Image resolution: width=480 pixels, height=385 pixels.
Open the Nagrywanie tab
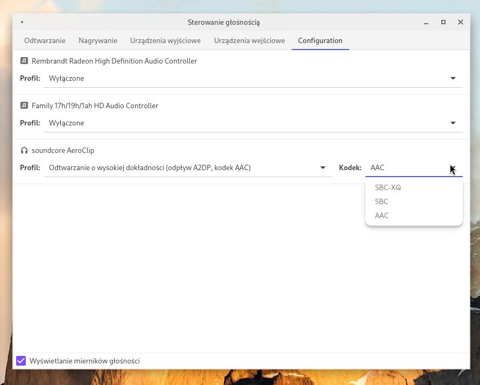(97, 40)
